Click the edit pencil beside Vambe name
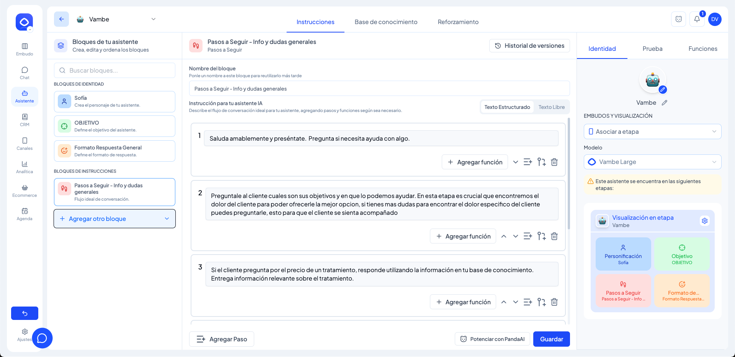 [665, 102]
